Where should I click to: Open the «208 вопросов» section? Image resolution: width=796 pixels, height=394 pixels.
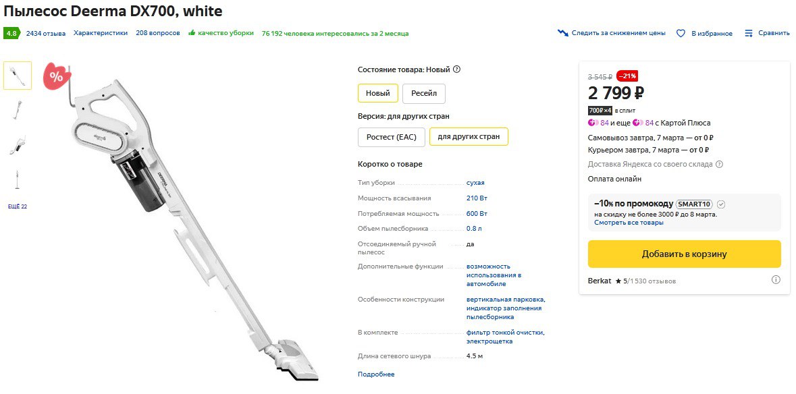tap(158, 33)
